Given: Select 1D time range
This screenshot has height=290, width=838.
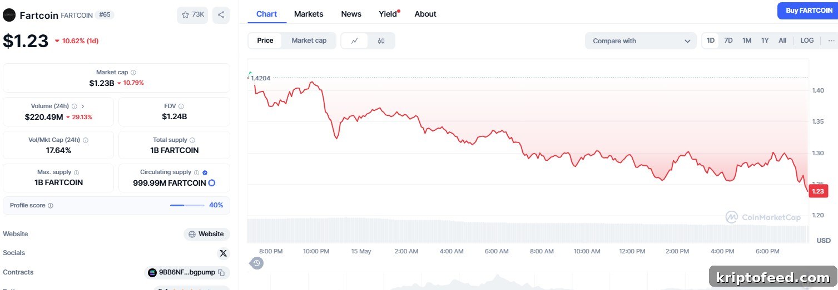Looking at the screenshot, I should [x=711, y=40].
